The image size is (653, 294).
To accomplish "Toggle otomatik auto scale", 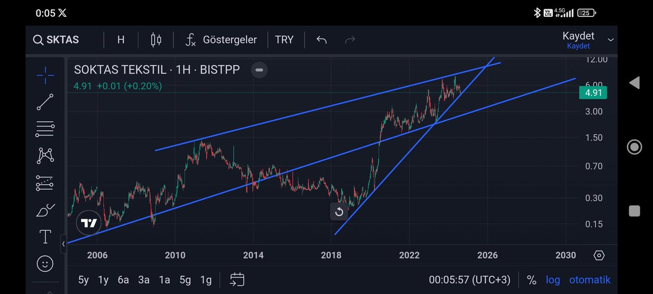I will click(x=590, y=280).
